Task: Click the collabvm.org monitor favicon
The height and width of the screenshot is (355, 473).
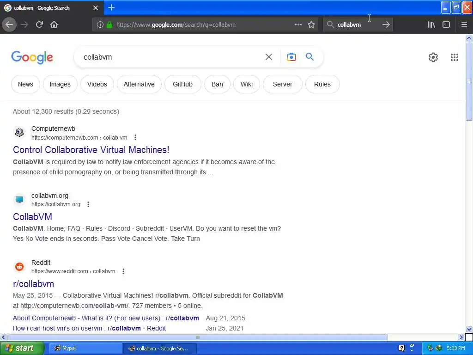Action: point(19,200)
